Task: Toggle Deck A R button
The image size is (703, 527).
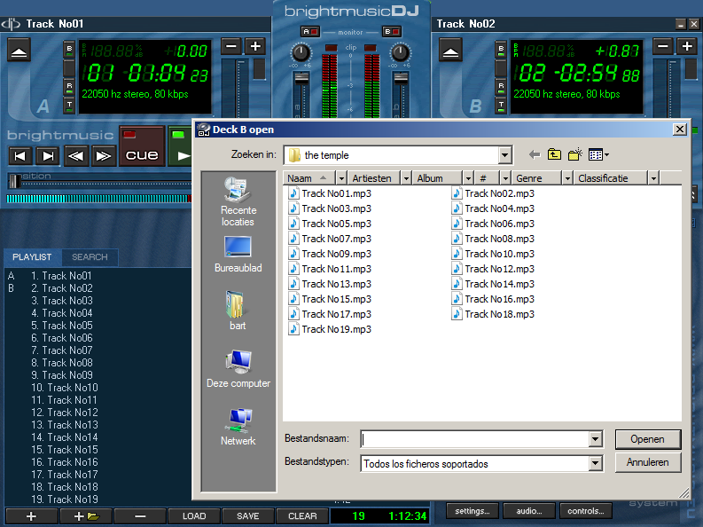Action: [x=69, y=88]
